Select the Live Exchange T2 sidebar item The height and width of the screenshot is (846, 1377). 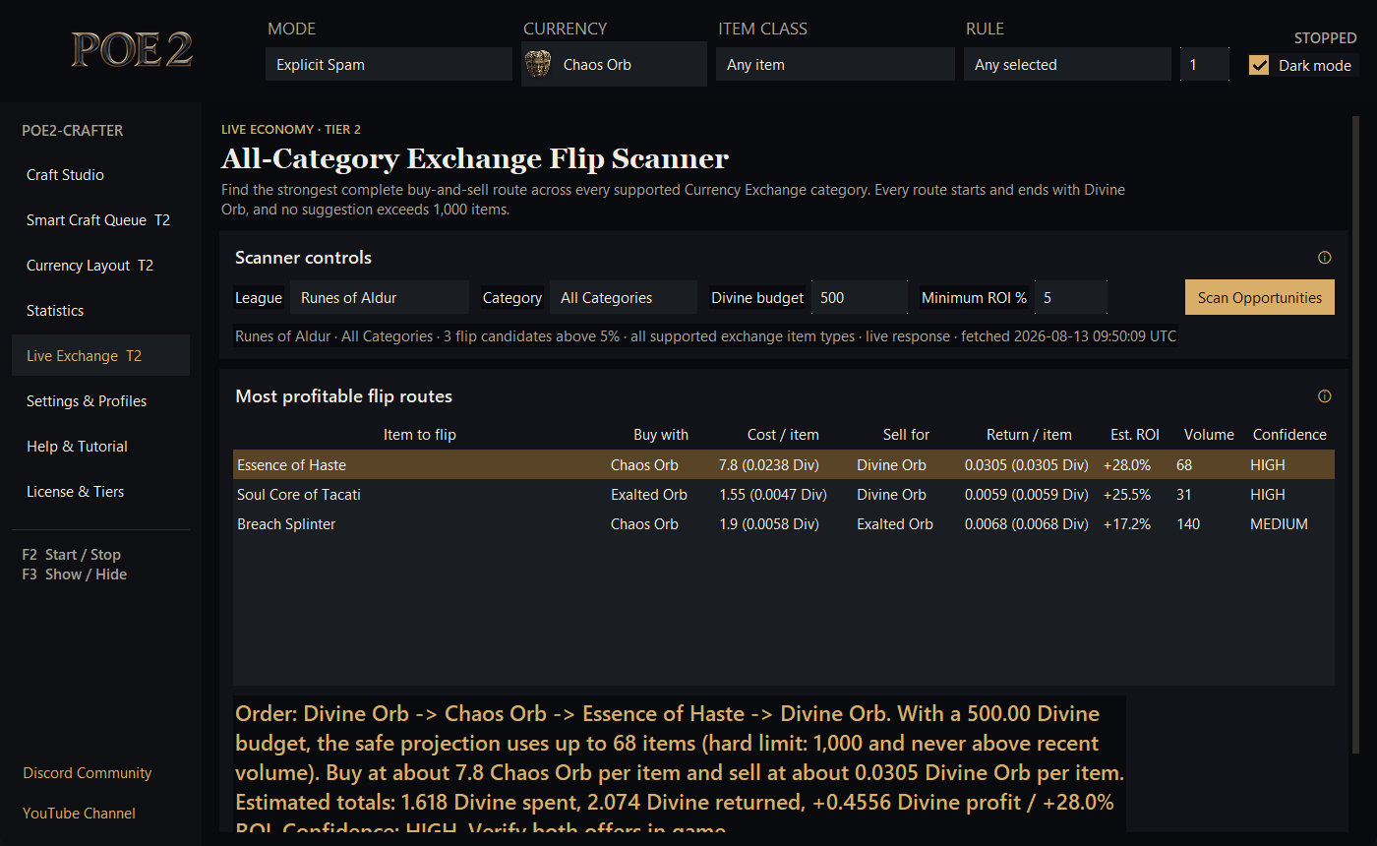[x=100, y=356]
